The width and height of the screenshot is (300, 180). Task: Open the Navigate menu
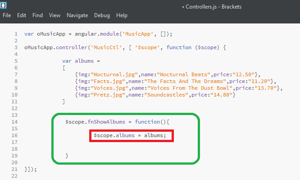point(77,15)
